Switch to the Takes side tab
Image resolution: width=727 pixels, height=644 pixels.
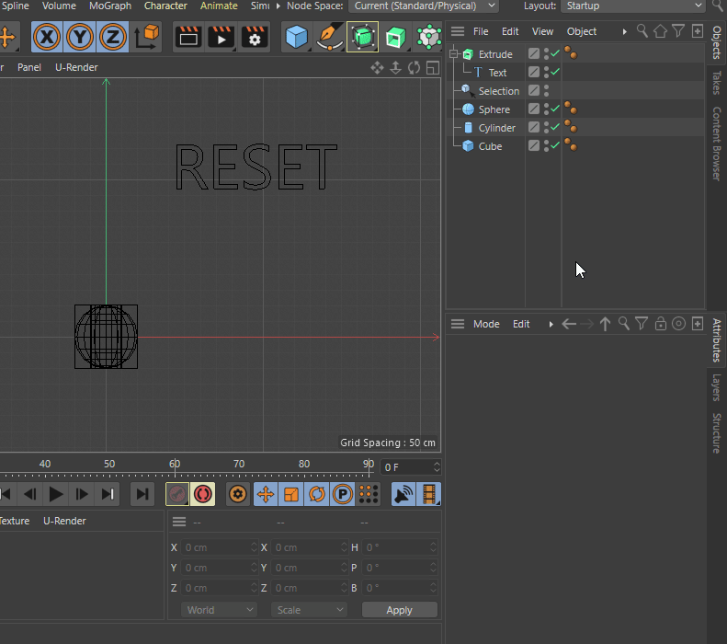[717, 83]
